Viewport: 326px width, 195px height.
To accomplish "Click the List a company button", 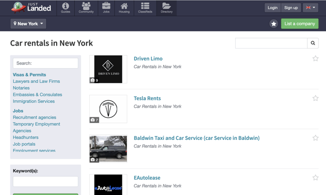I will pyautogui.click(x=299, y=24).
